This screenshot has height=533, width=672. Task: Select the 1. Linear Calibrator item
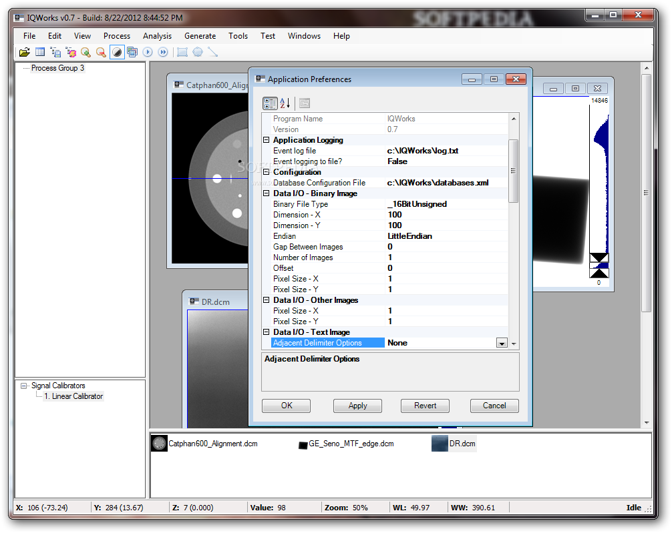73,396
